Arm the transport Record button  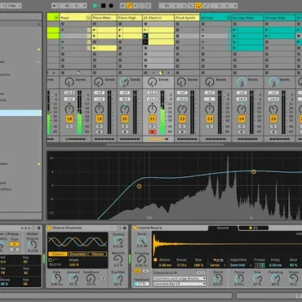coord(111,6)
